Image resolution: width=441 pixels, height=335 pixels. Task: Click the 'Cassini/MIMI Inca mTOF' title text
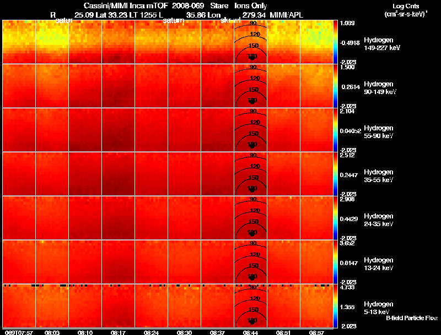point(126,6)
